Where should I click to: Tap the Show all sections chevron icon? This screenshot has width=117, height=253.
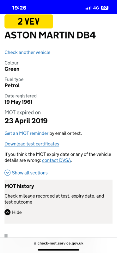(x=7, y=173)
